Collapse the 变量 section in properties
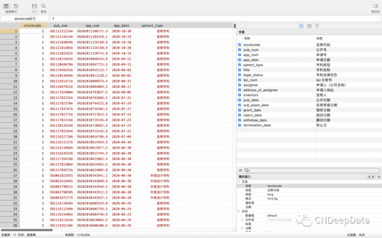This screenshot has height=238, width=382. click(239, 182)
